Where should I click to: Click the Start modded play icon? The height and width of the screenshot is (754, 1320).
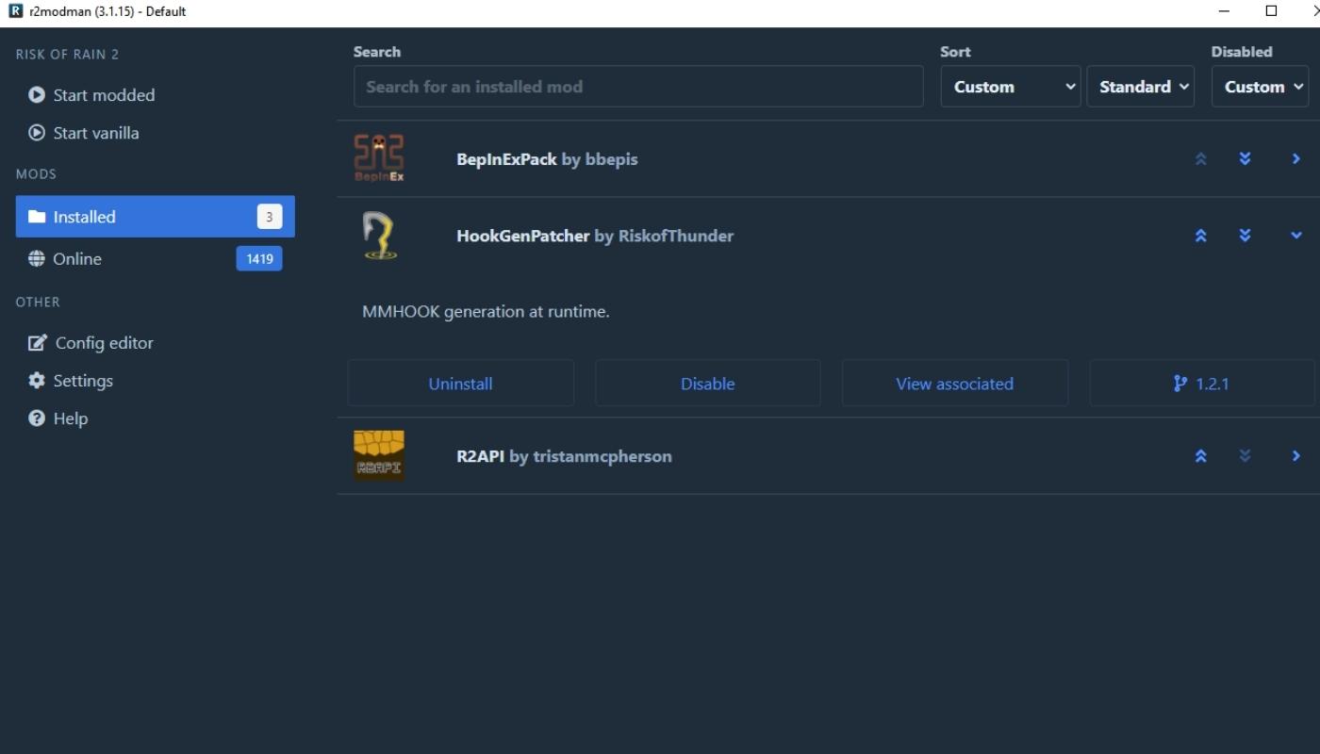(x=37, y=95)
